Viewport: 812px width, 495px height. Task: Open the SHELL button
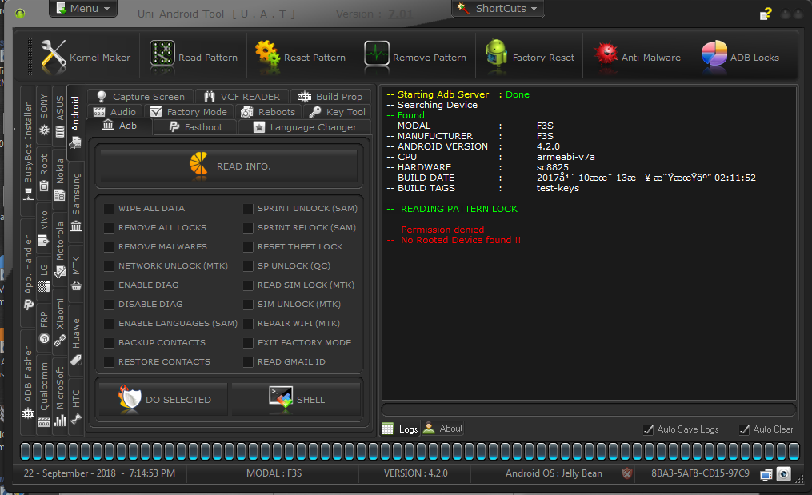(296, 399)
